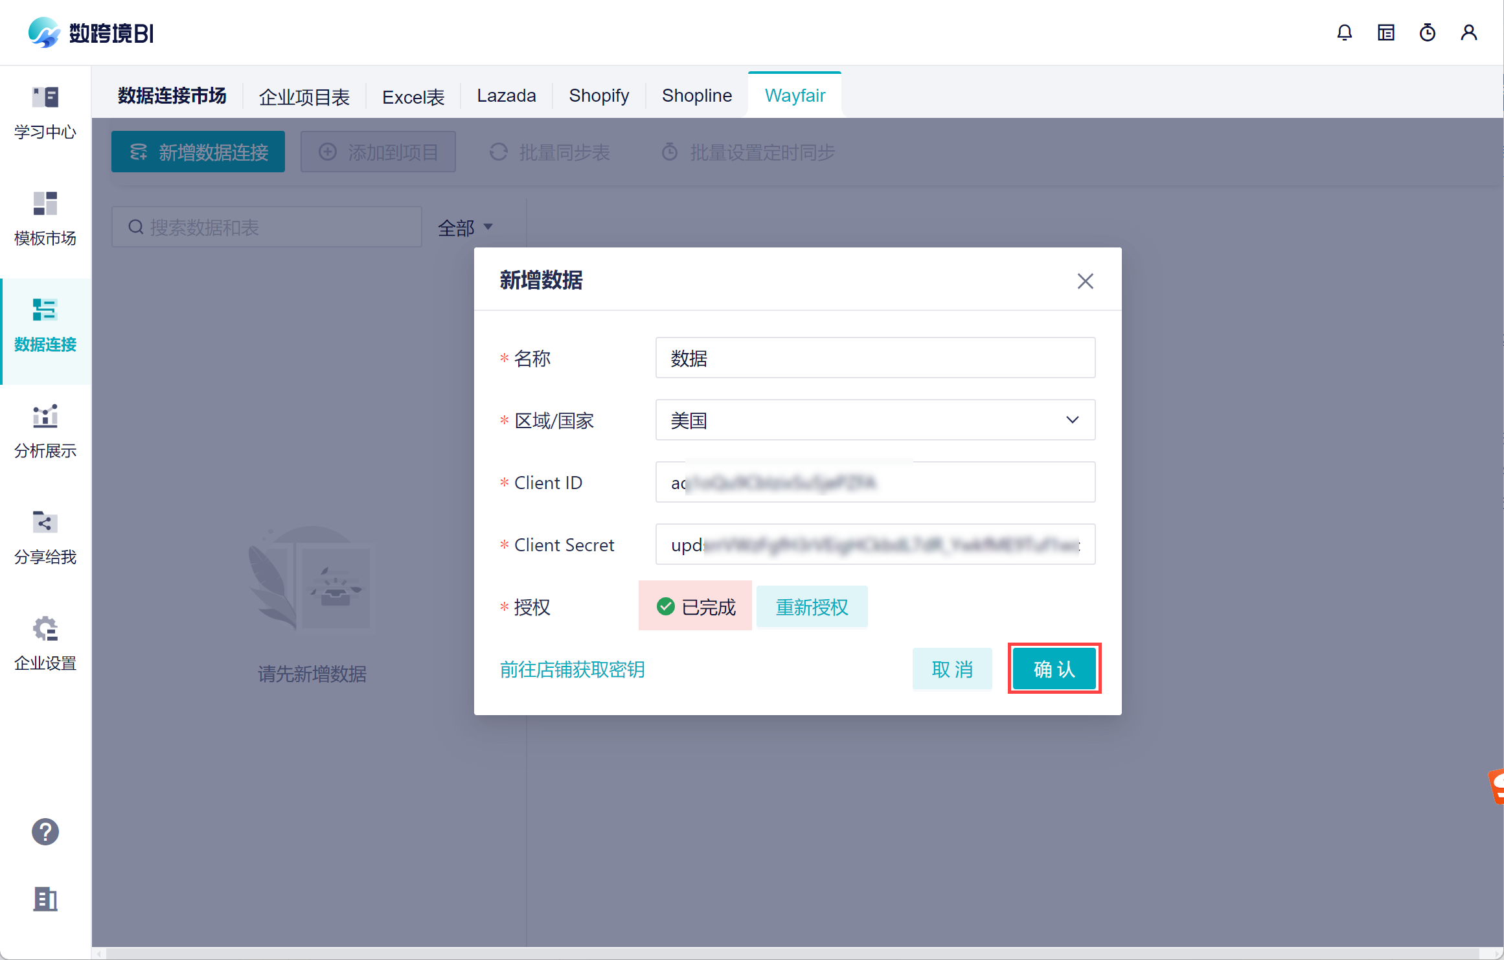Click the table list icon in header
This screenshot has width=1504, height=960.
coord(1385,32)
